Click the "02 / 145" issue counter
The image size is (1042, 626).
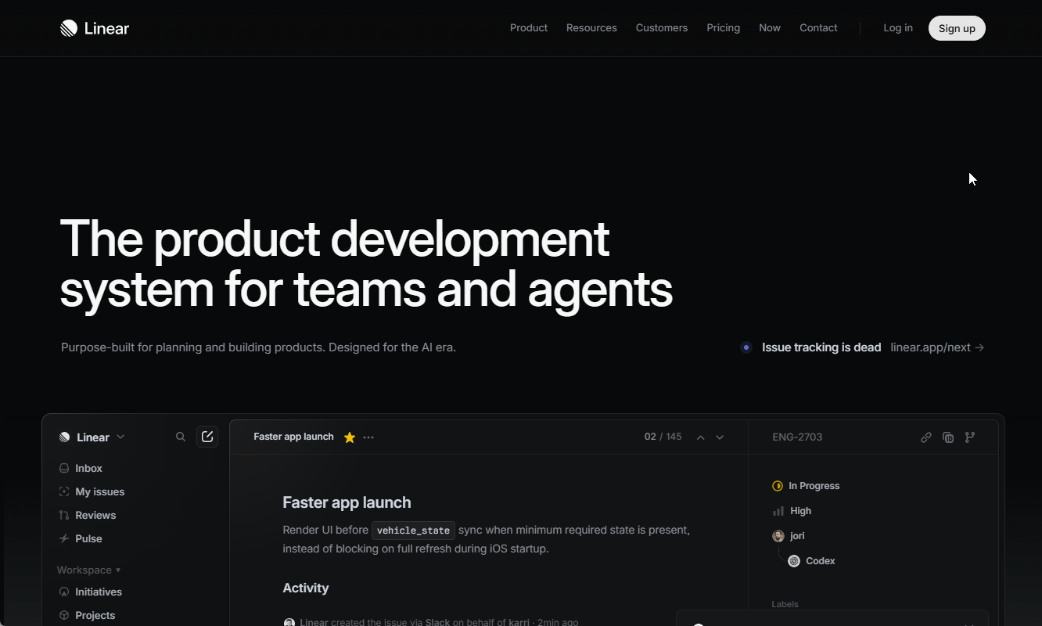coord(663,437)
